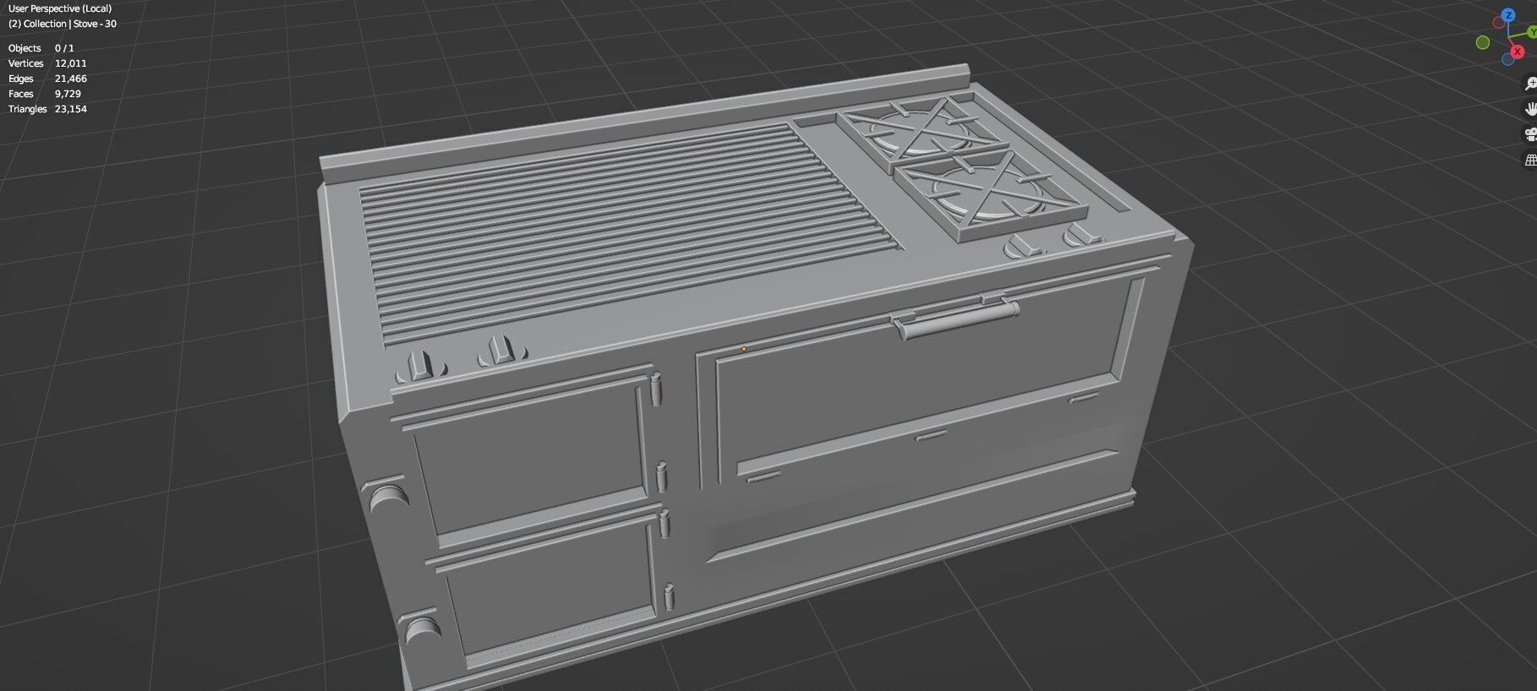Click the hand pan view button
This screenshot has height=691, width=1537.
pyautogui.click(x=1531, y=109)
